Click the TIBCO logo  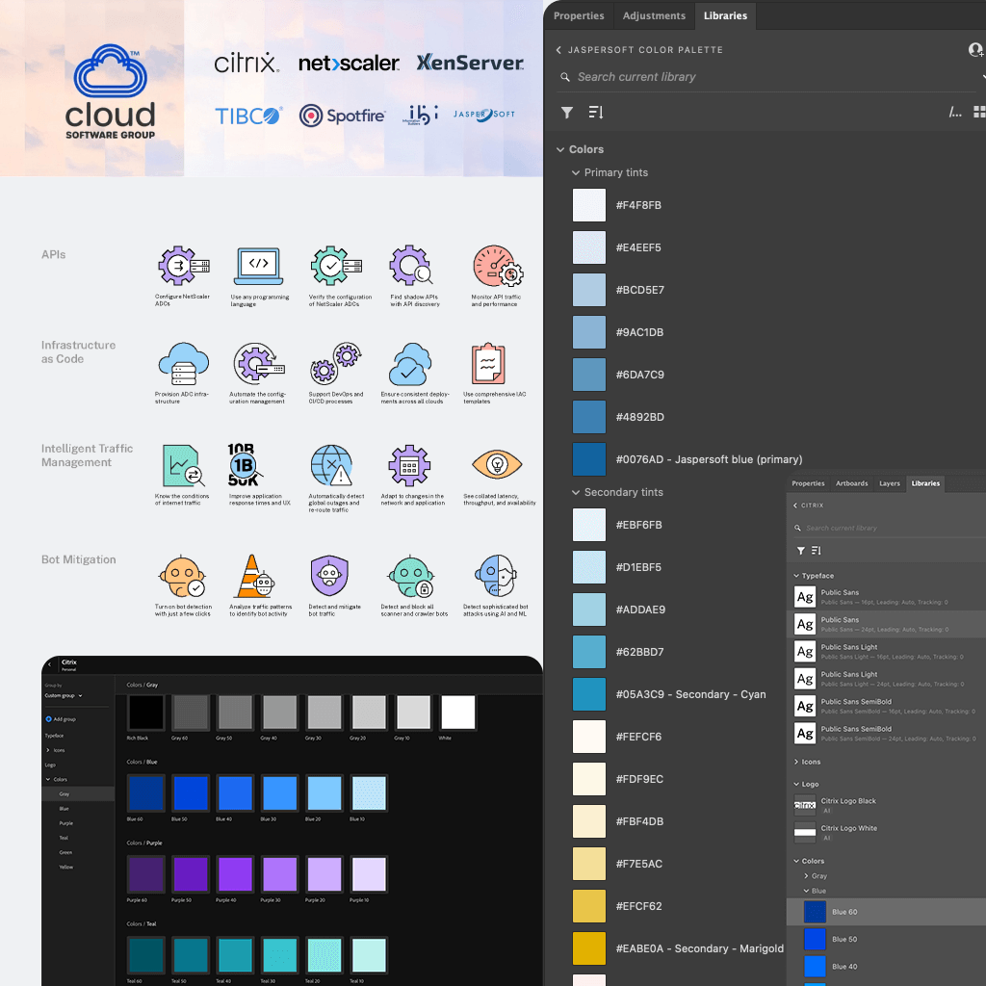[x=248, y=116]
